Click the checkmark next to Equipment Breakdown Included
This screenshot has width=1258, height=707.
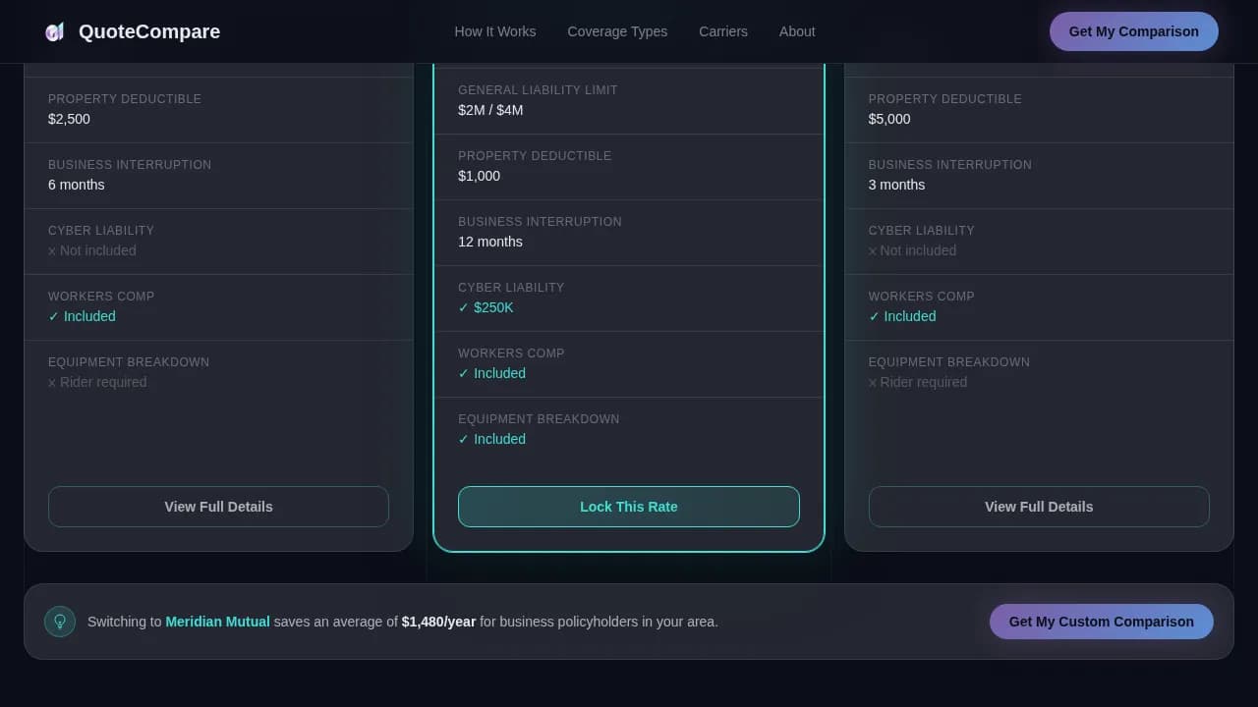tap(463, 439)
